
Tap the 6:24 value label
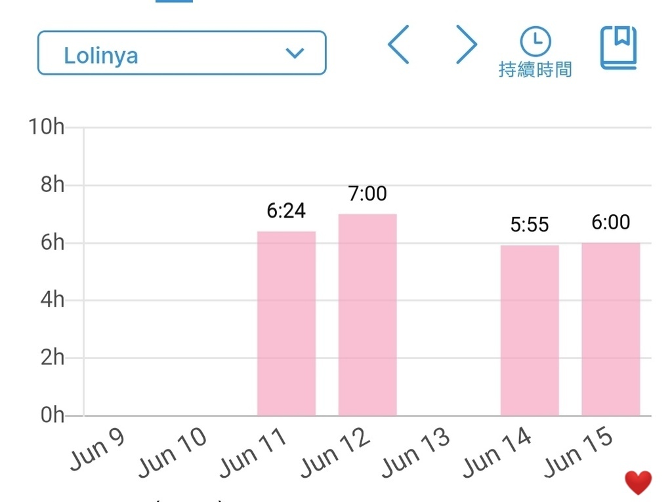point(286,211)
